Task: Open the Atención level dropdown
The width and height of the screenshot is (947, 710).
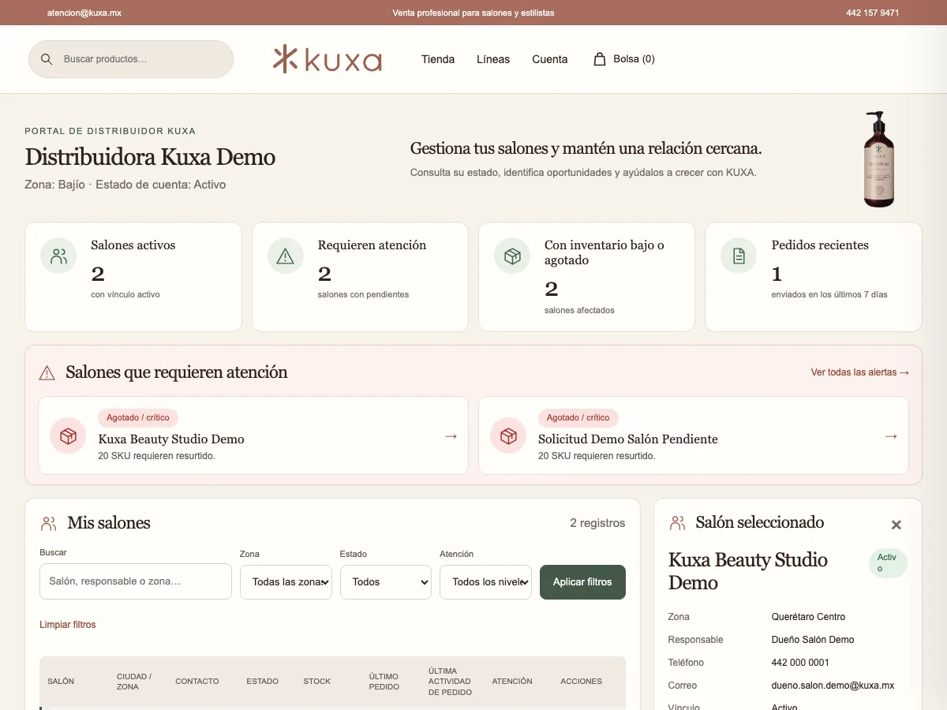Action: click(x=485, y=582)
